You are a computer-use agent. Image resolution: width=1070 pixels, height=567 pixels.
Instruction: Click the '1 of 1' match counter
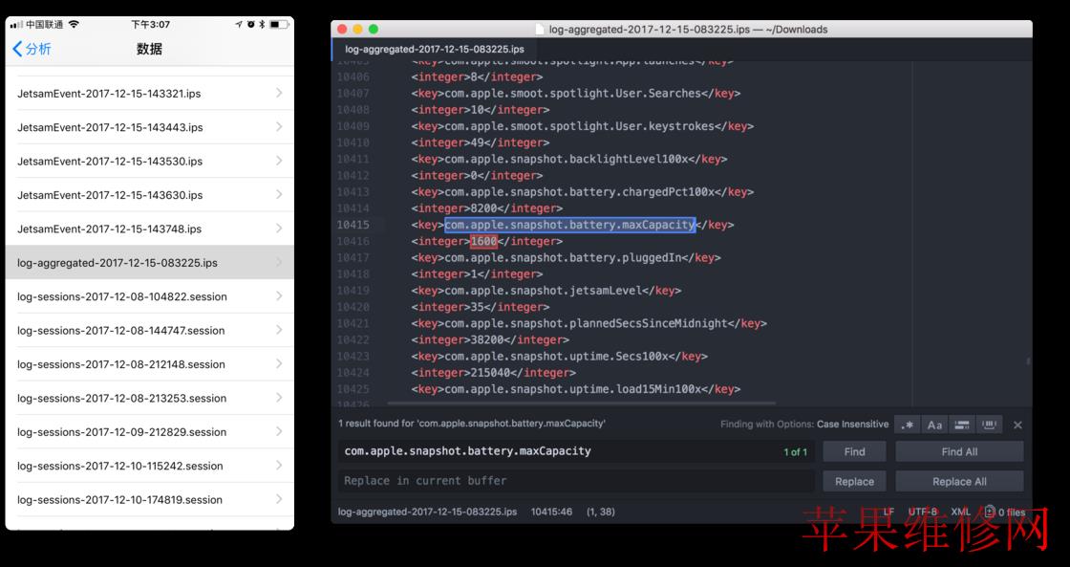point(795,451)
